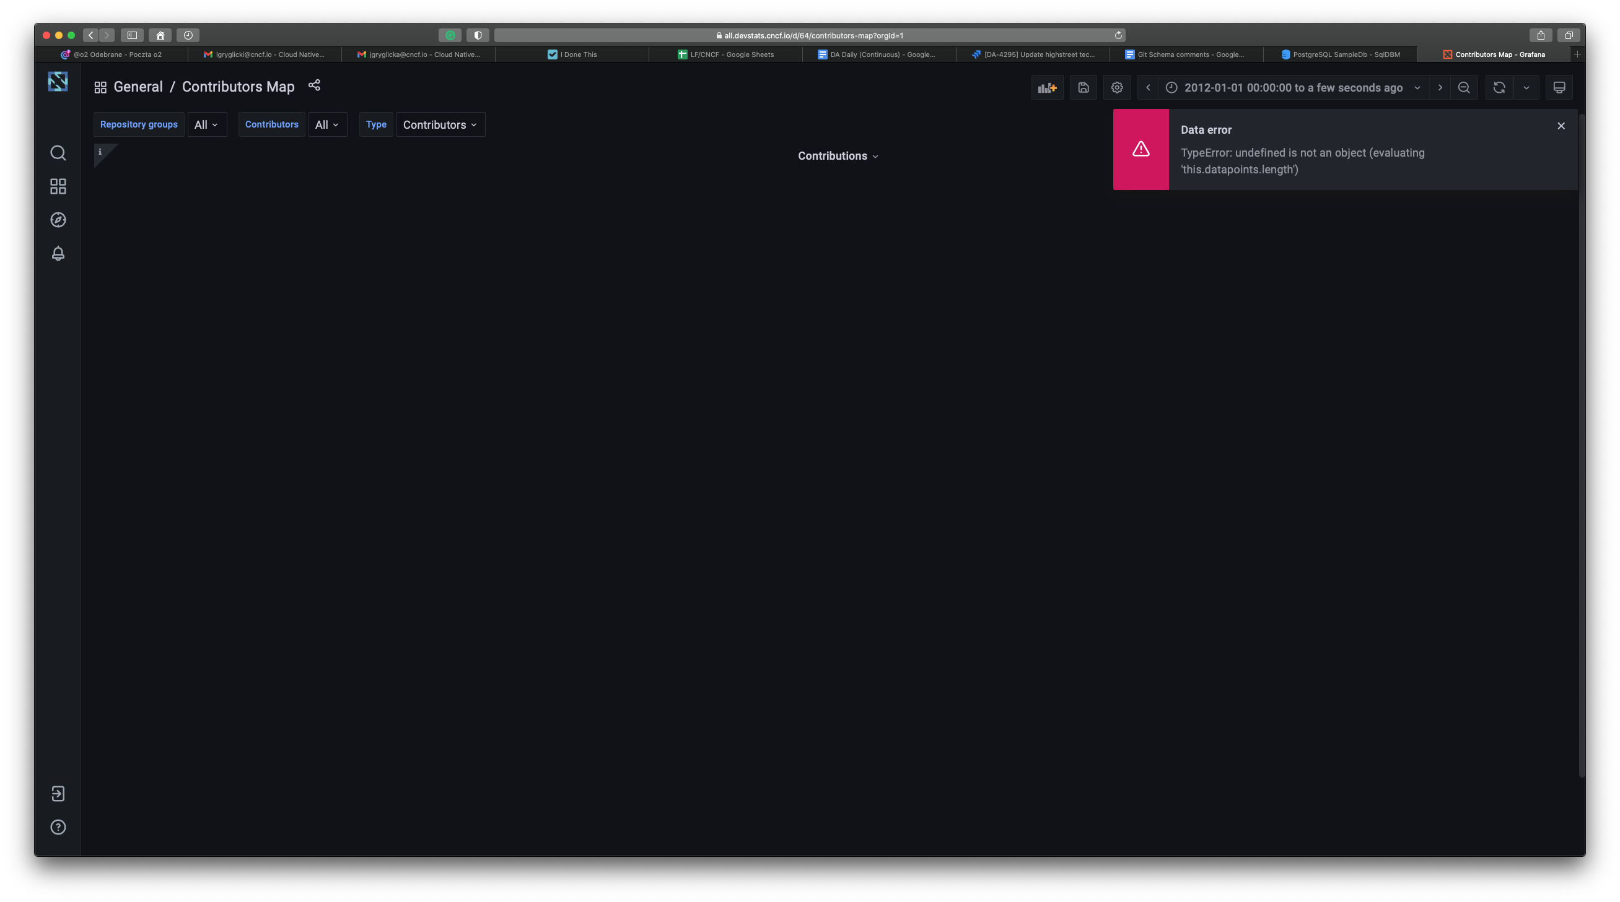Screen dimensions: 1620x902
Task: Click the Save dashboard icon
Action: (1083, 87)
